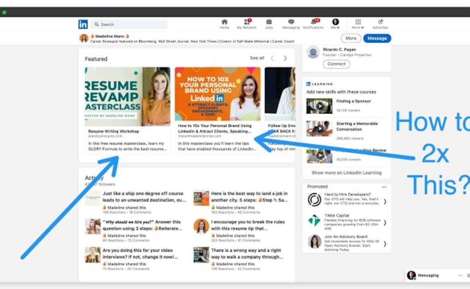Click TIMIA Capital ad title
The height and width of the screenshot is (289, 470).
click(x=336, y=216)
